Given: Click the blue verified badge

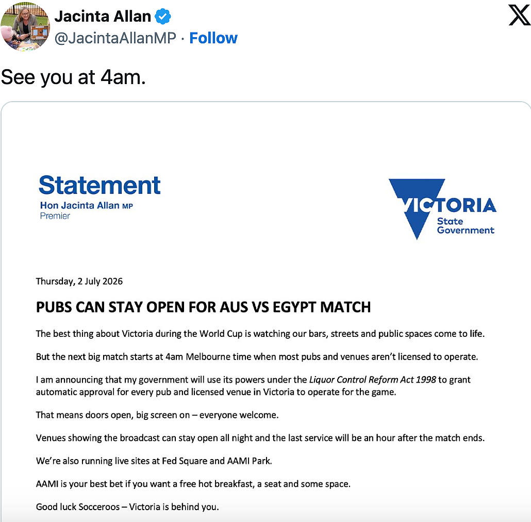Looking at the screenshot, I should (163, 17).
